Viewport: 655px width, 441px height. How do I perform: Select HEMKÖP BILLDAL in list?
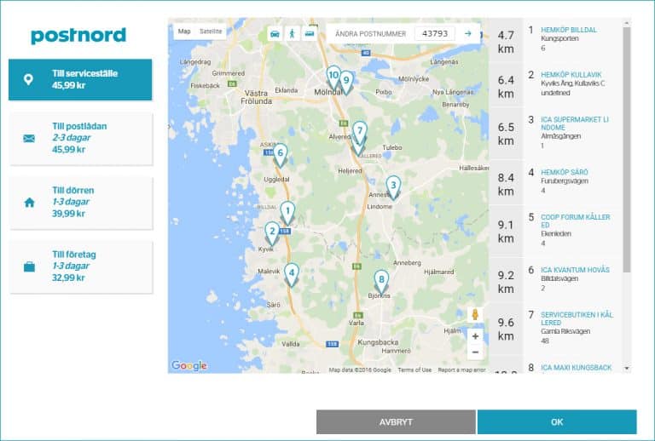[569, 30]
